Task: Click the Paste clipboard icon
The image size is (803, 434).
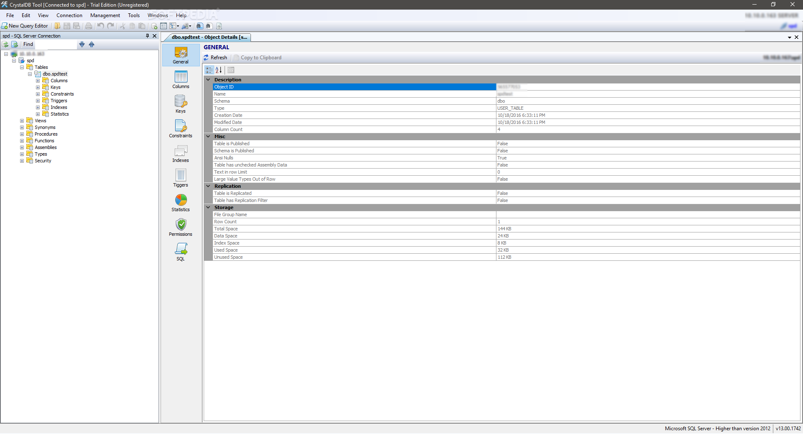Action: point(142,26)
